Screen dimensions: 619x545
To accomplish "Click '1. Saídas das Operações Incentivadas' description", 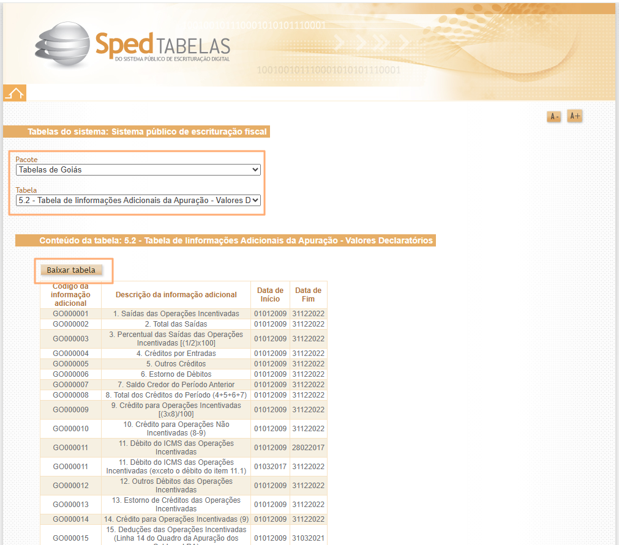I will (x=176, y=314).
